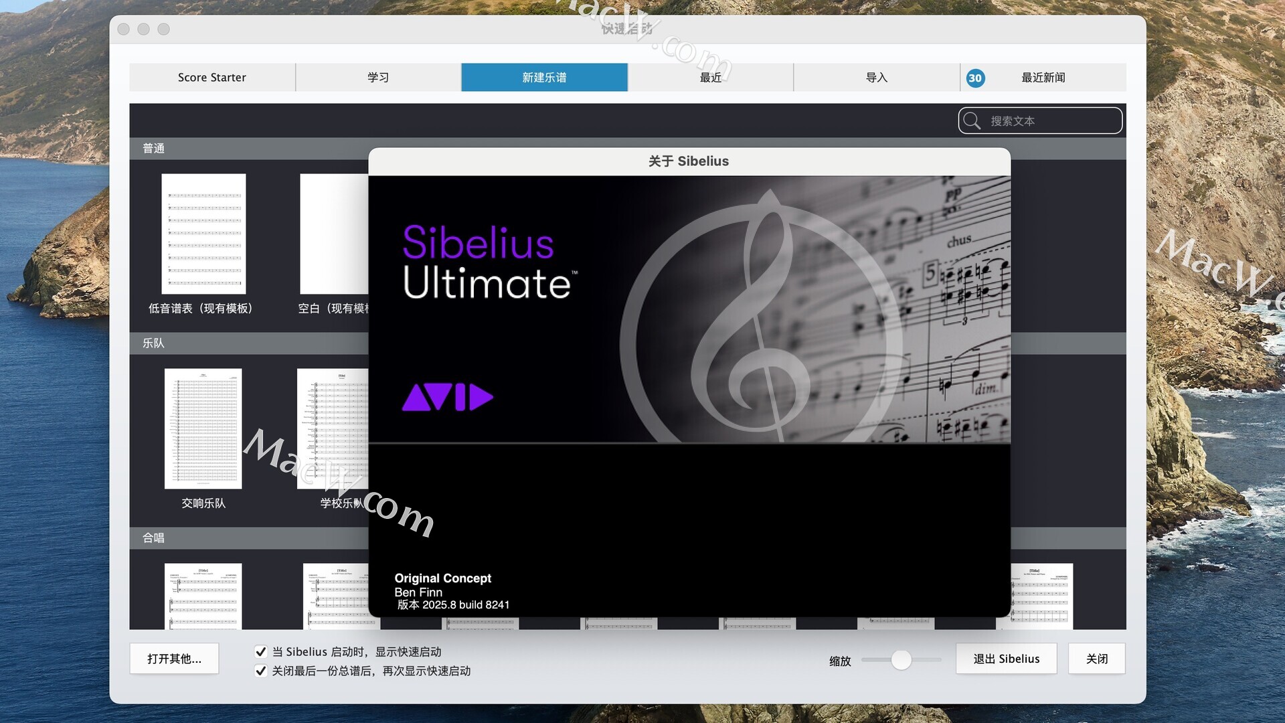Click the search magnifier icon
This screenshot has width=1285, height=723.
click(972, 120)
